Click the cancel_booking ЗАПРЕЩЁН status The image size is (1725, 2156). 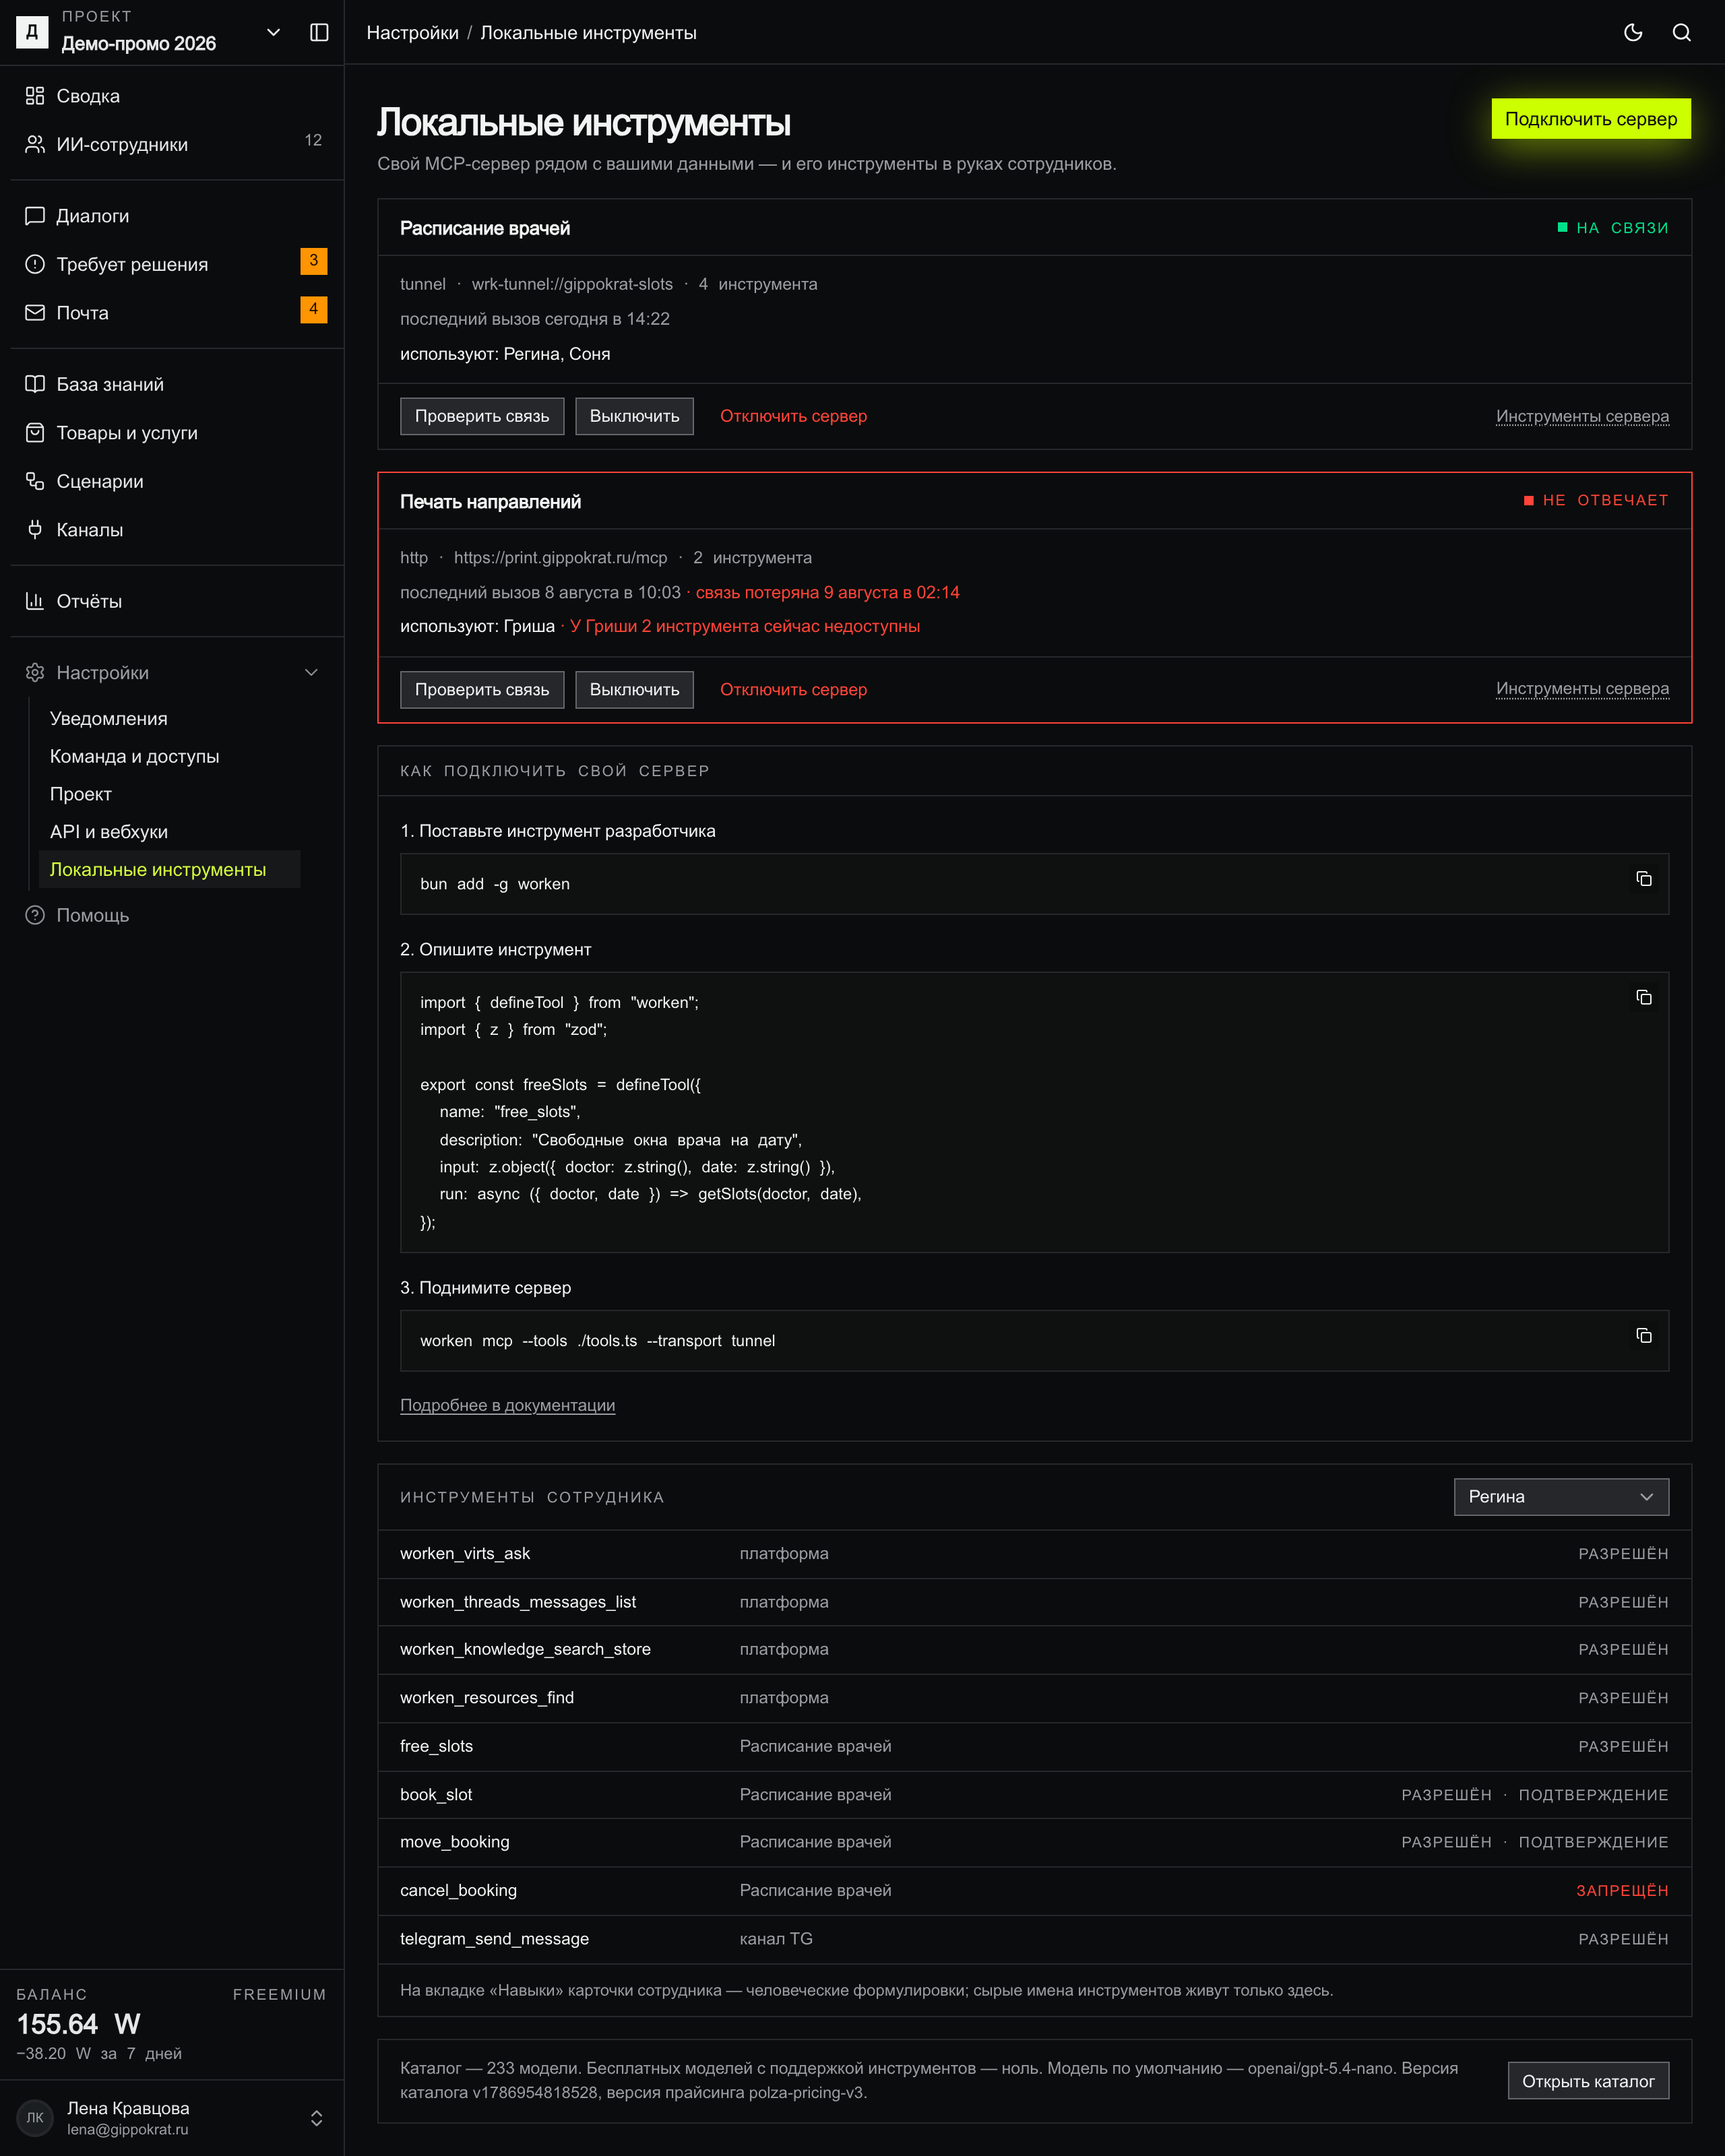[1622, 1890]
